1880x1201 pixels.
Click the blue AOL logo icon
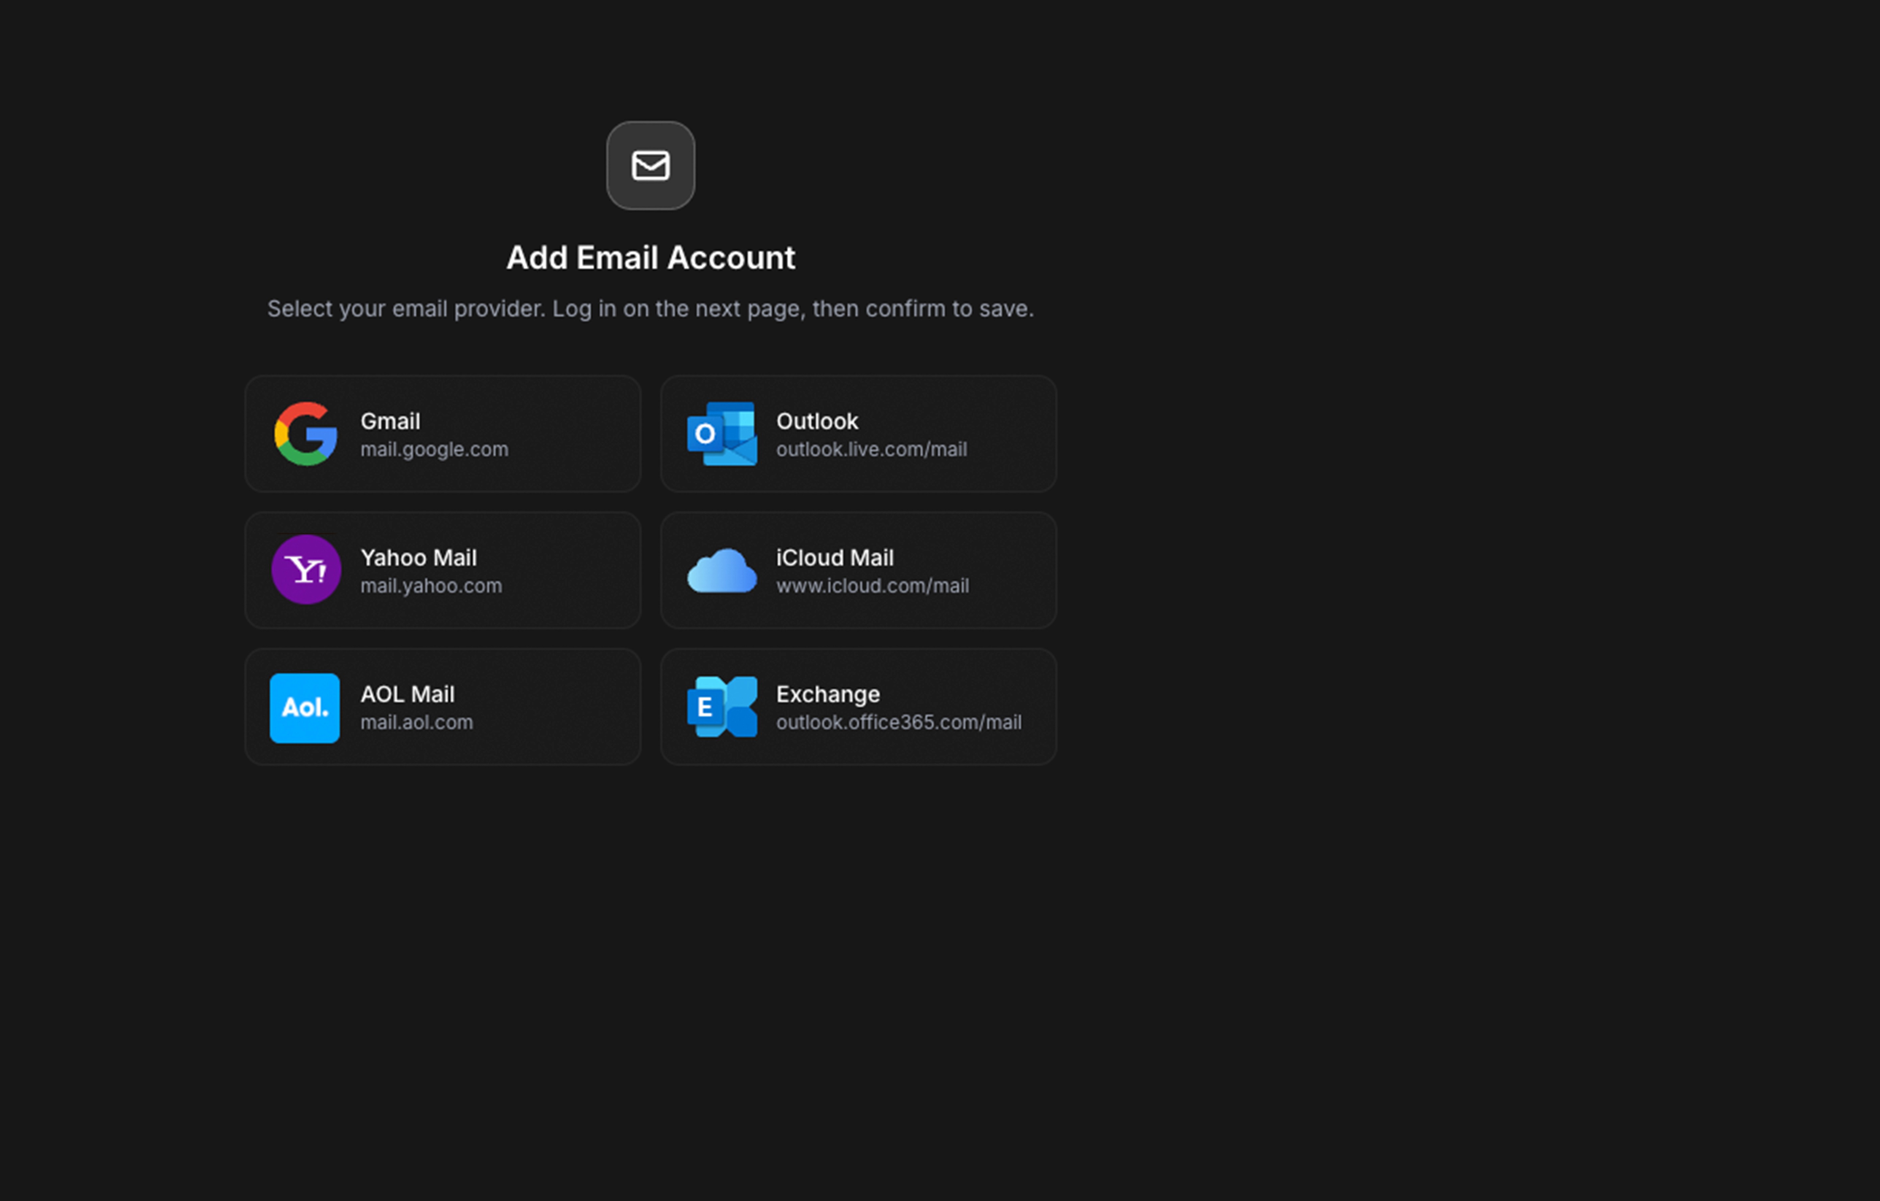(x=305, y=708)
